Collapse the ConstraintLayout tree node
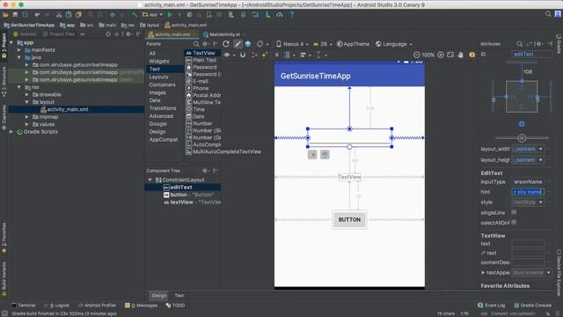This screenshot has height=317, width=563. 150,180
